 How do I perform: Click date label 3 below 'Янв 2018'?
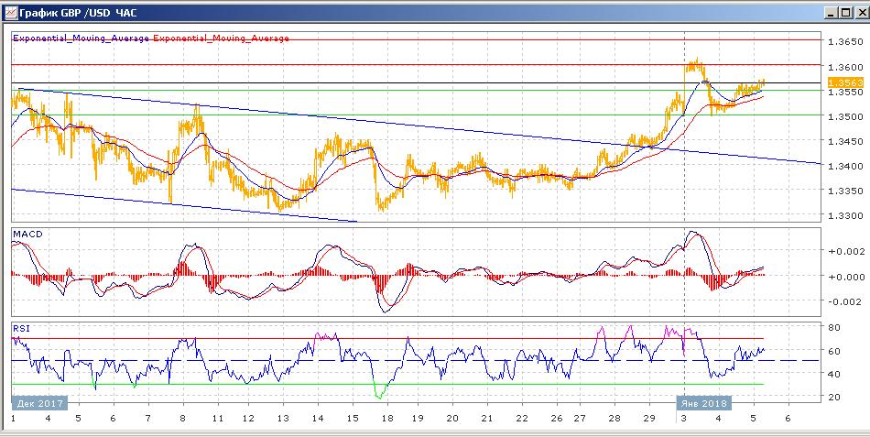coord(684,419)
